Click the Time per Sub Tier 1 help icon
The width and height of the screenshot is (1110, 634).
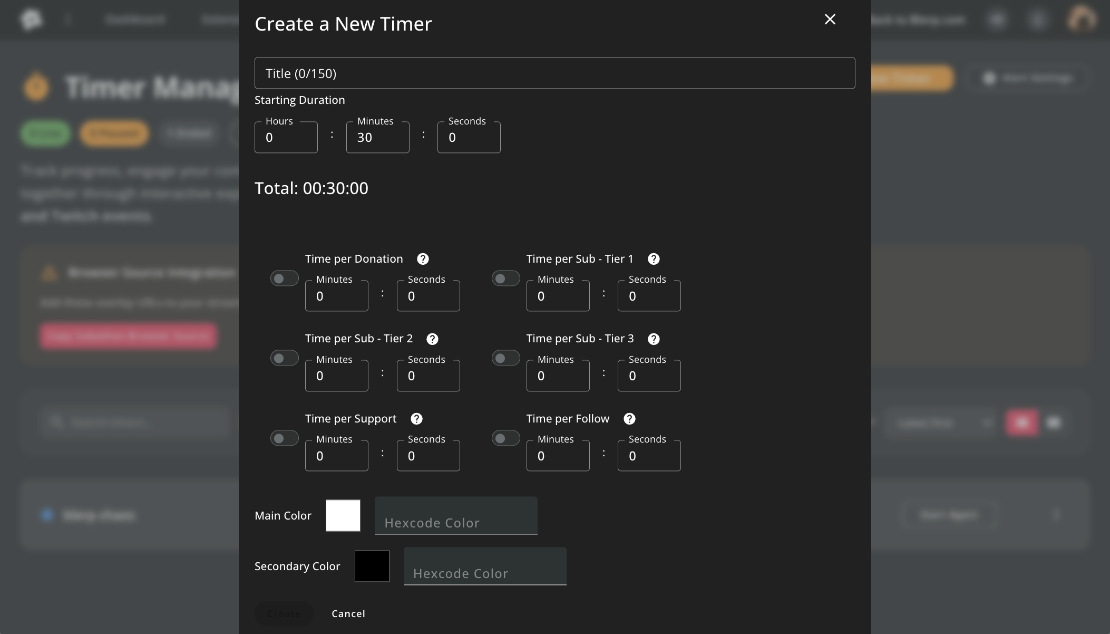click(654, 259)
